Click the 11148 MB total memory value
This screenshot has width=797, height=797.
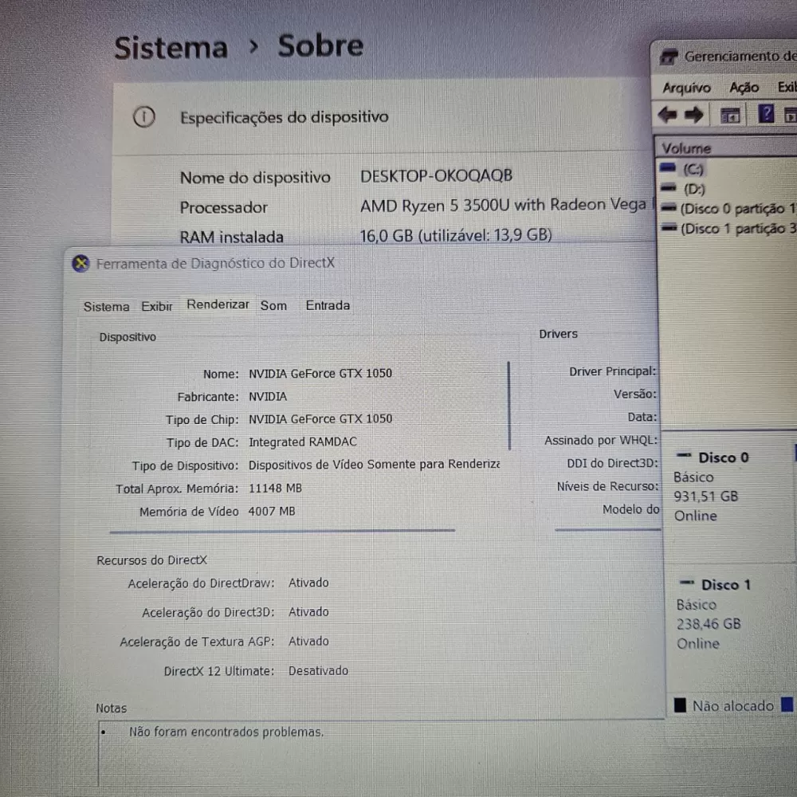(x=275, y=489)
